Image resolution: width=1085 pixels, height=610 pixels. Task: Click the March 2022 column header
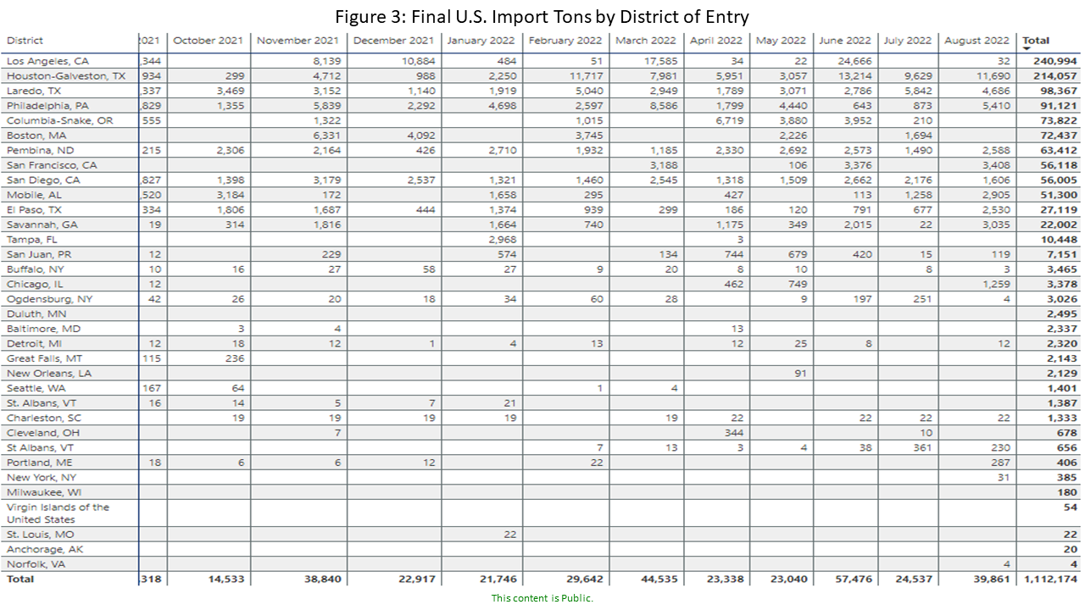[x=646, y=41]
